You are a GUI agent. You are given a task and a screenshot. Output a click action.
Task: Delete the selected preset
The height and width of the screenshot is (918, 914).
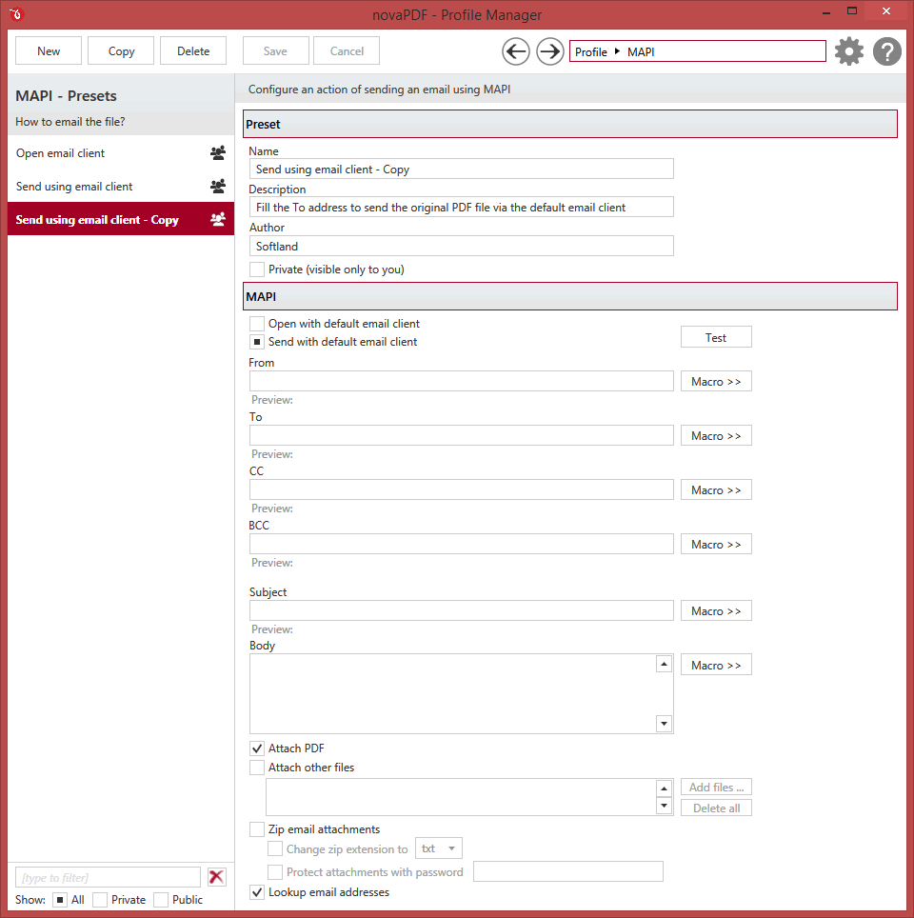193,50
